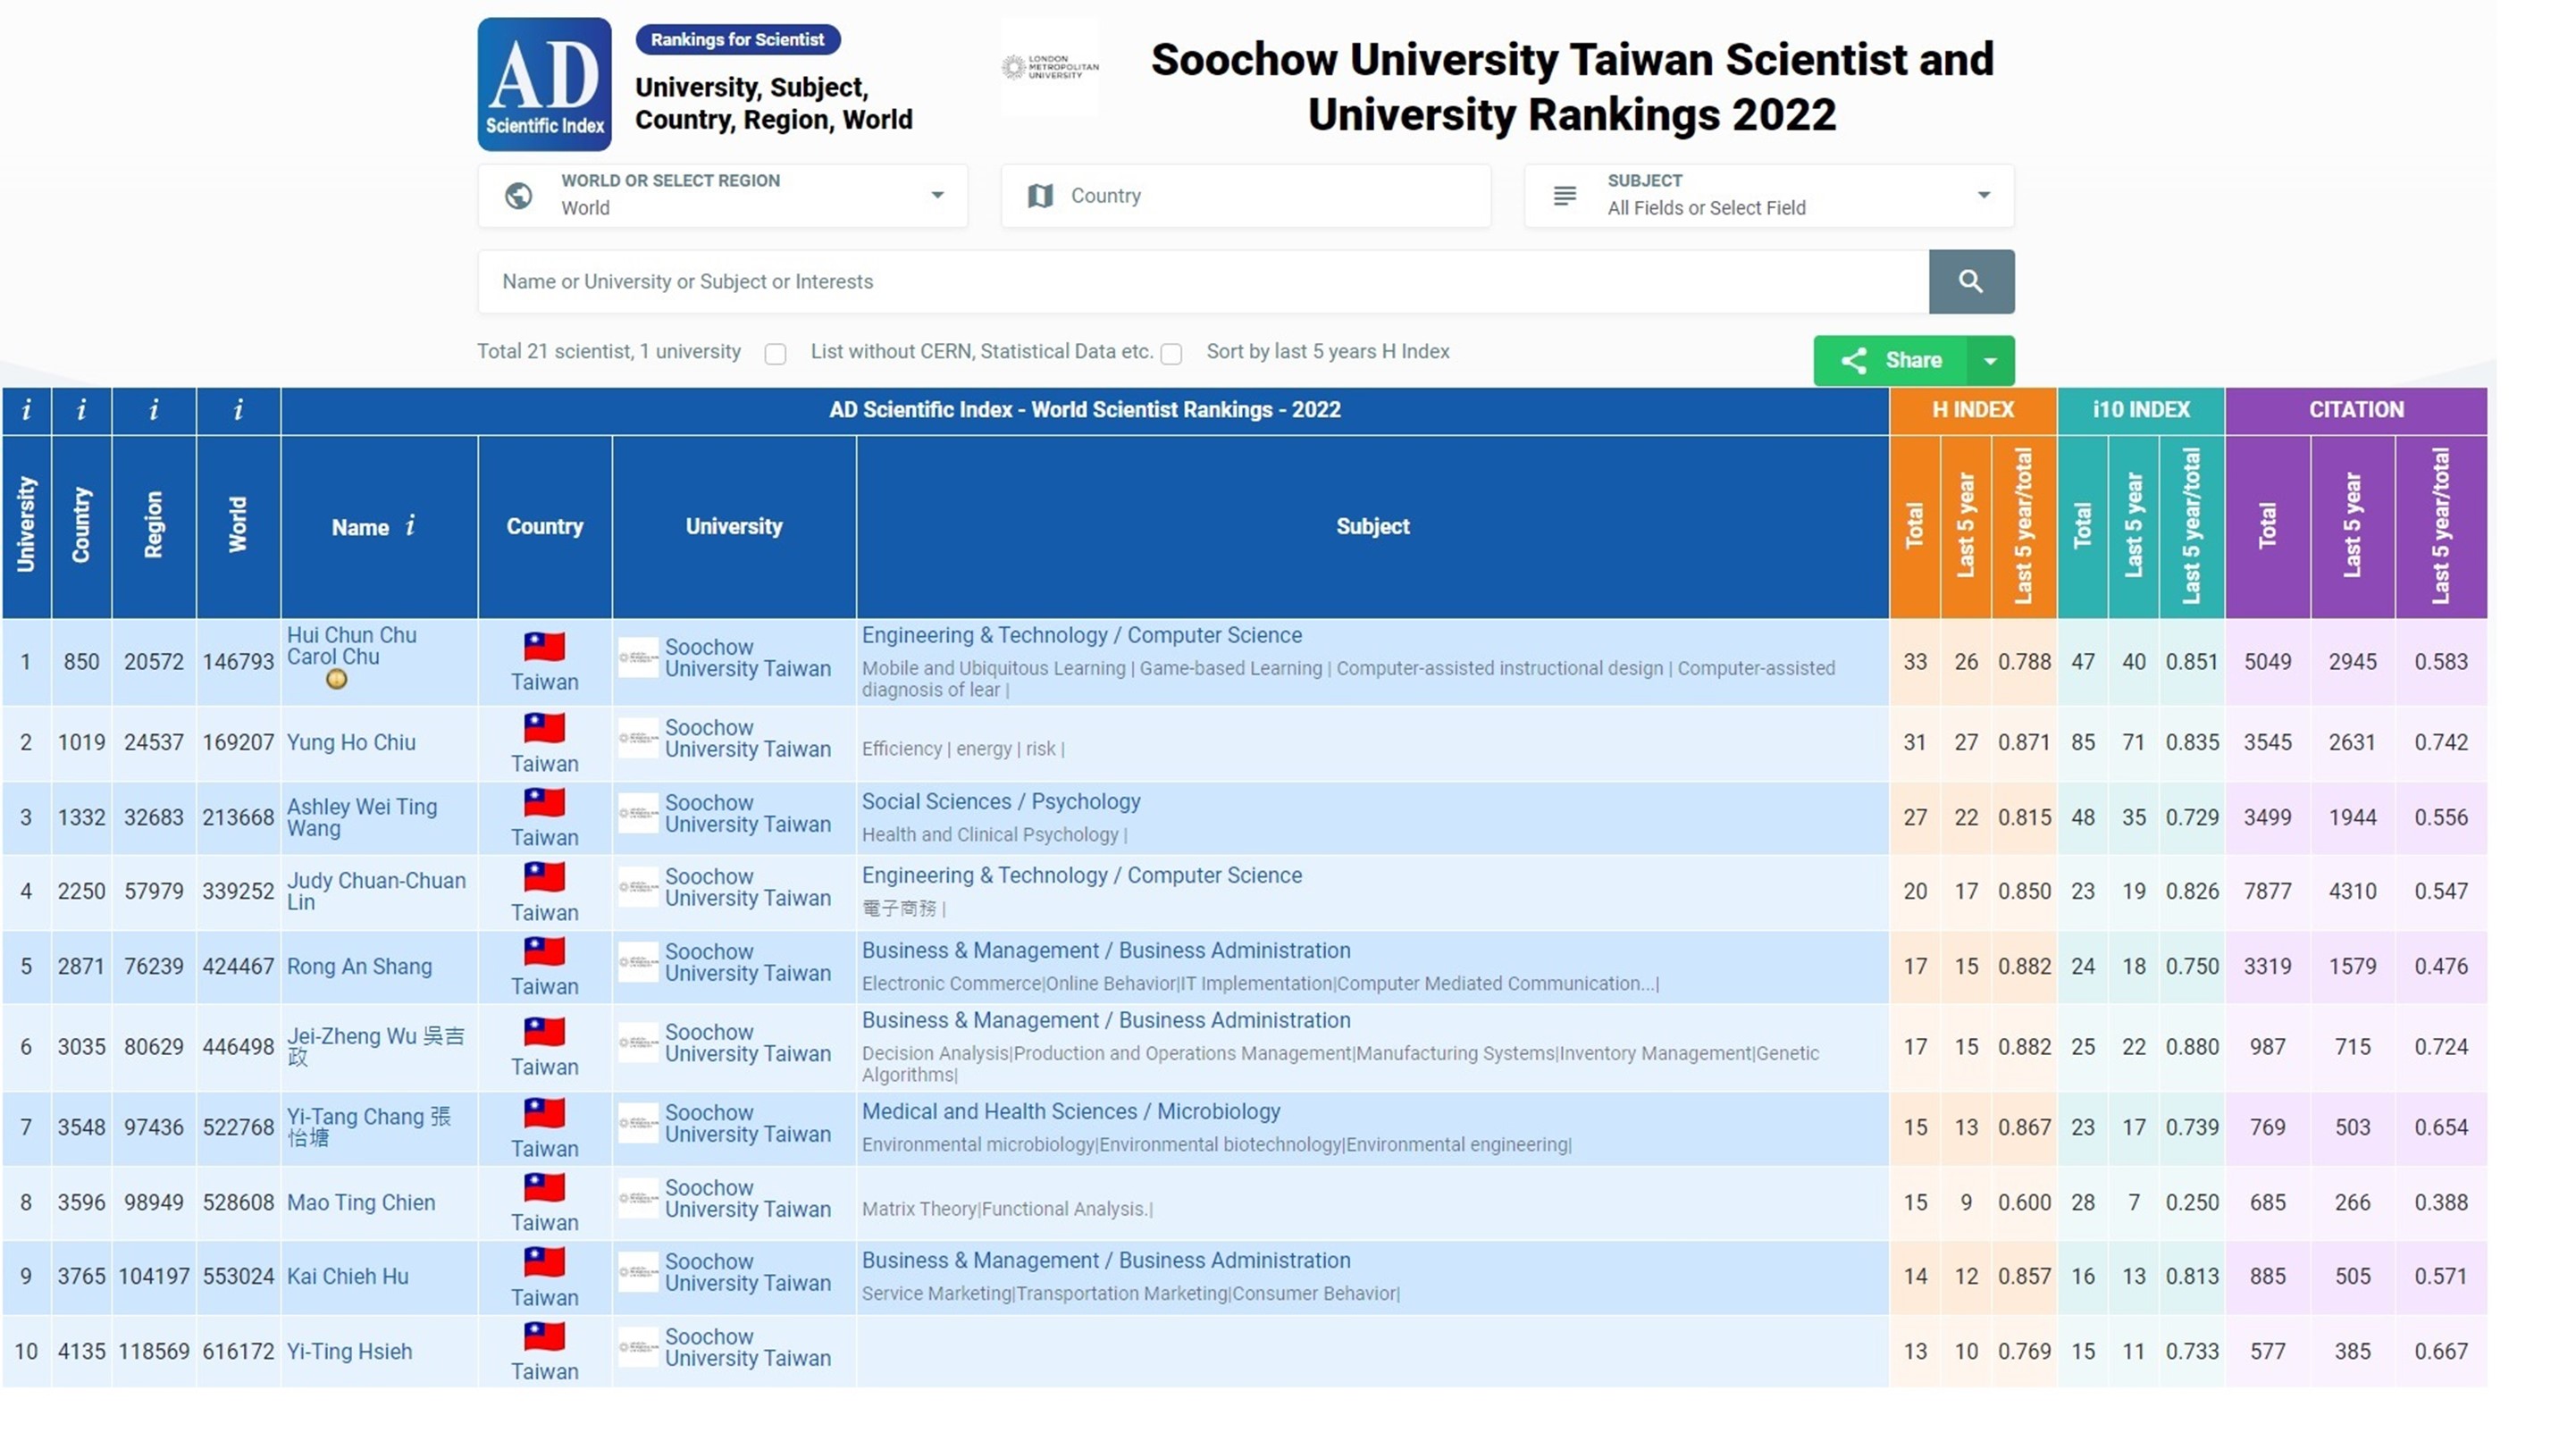This screenshot has height=1449, width=2576.
Task: Click the info icon beside Name header
Action: 410,525
